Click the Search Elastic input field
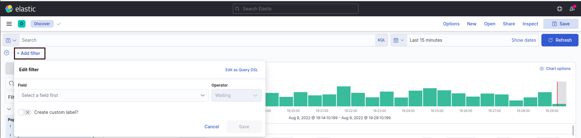 pyautogui.click(x=295, y=9)
